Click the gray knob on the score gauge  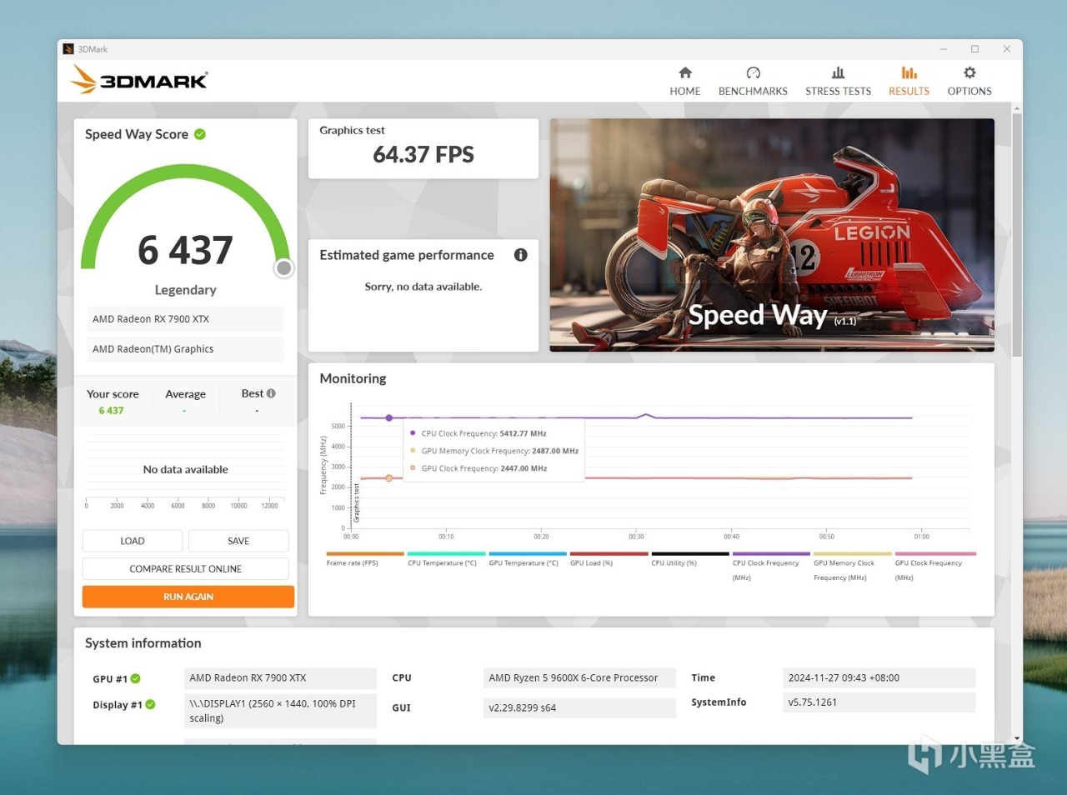(x=284, y=267)
